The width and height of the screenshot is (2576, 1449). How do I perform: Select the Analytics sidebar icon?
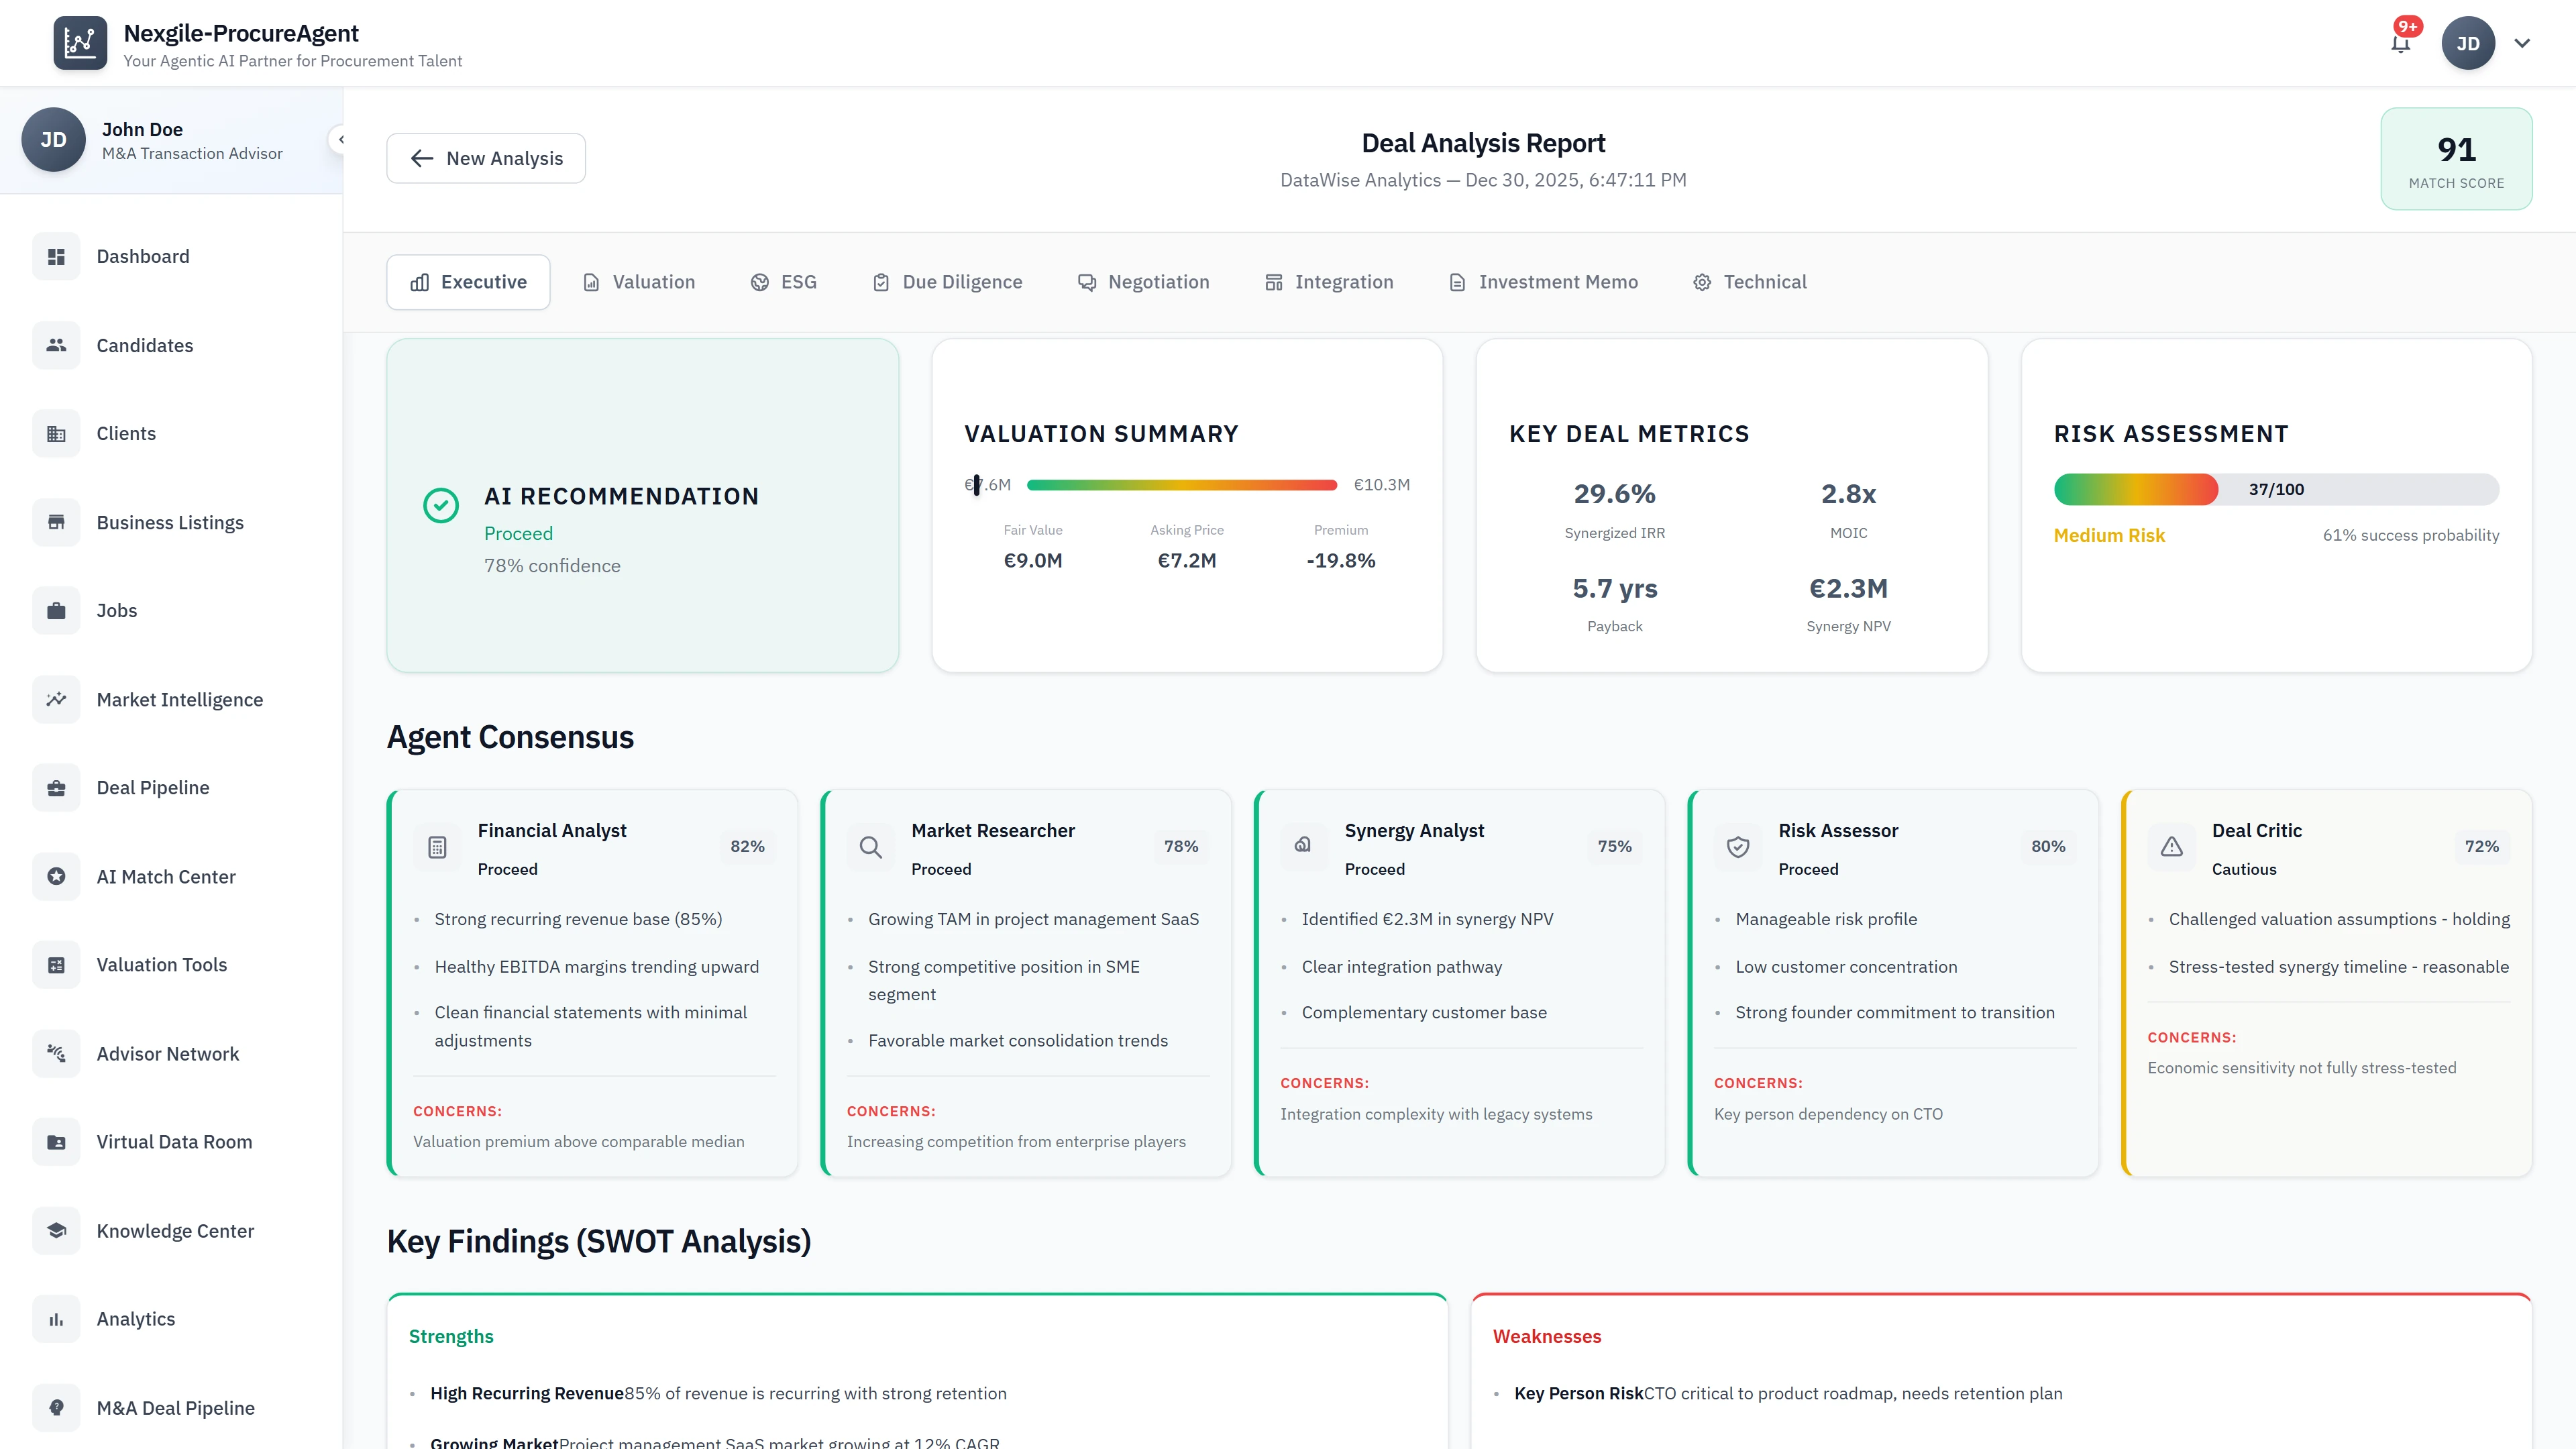coord(56,1318)
